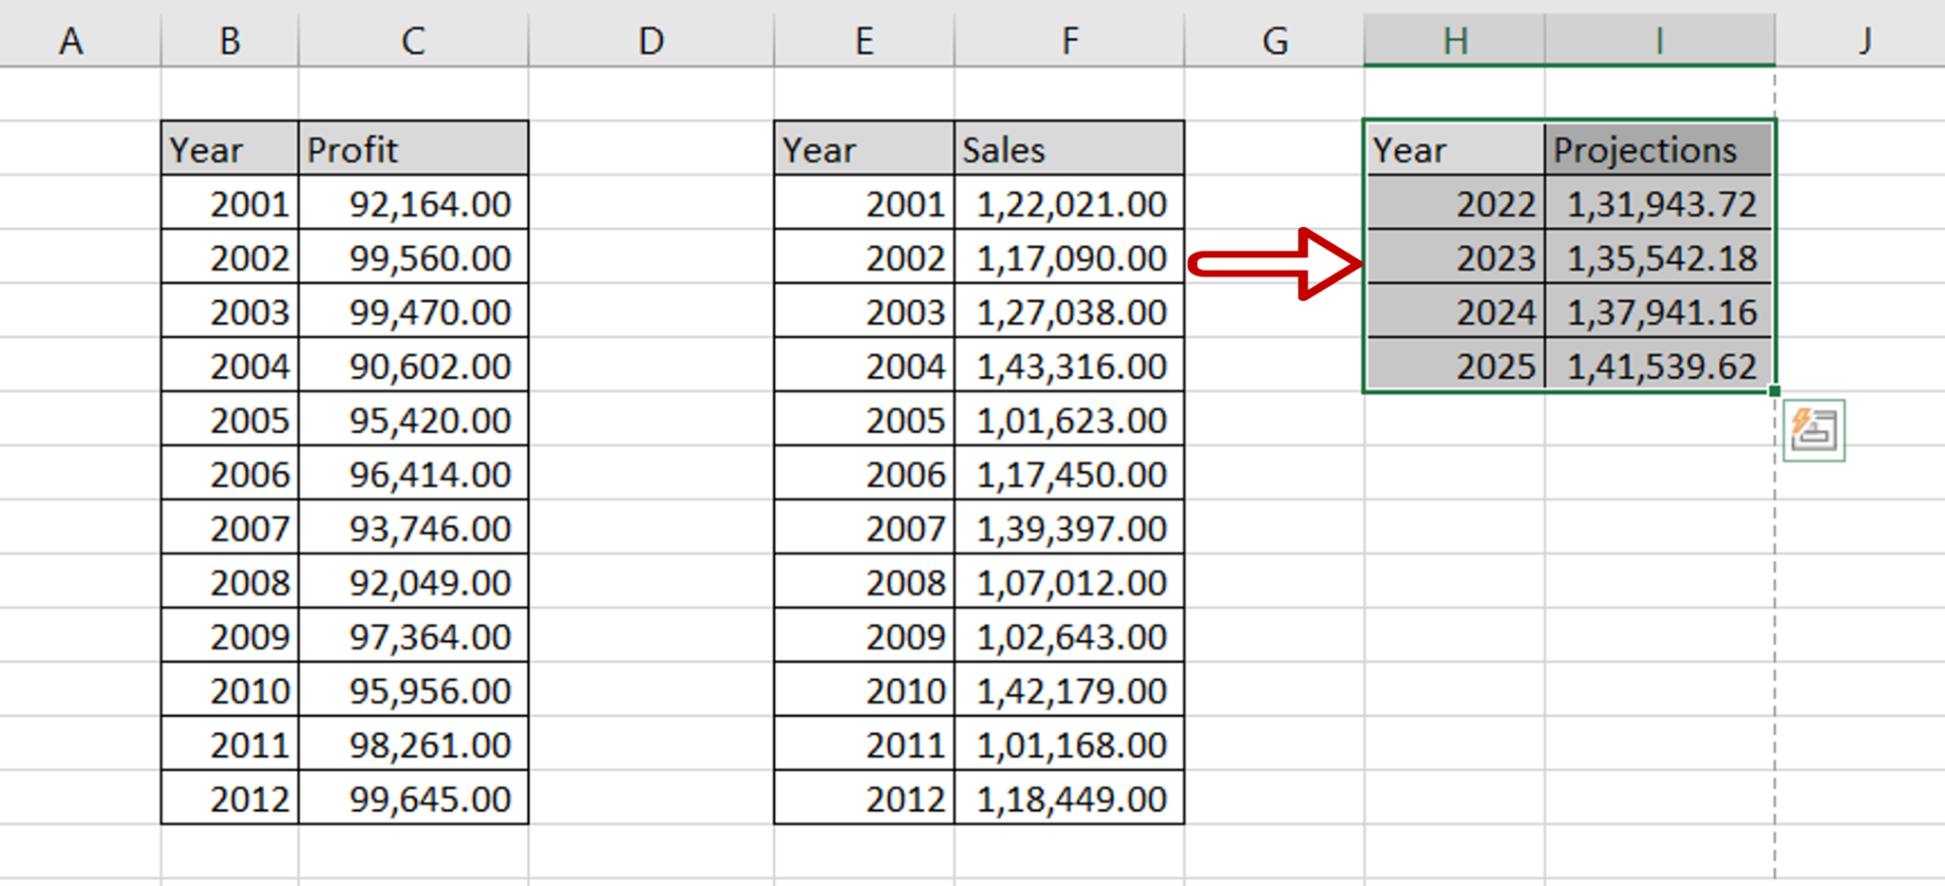Click year 2004 in the Sales table
The width and height of the screenshot is (1945, 886).
tap(864, 365)
